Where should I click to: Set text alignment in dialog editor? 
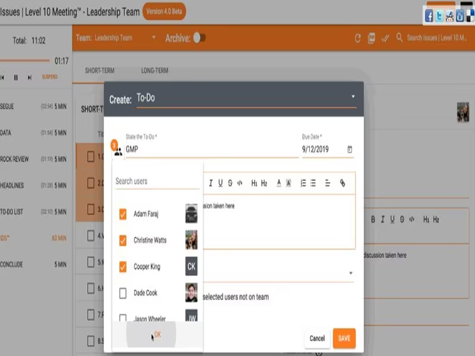point(328,183)
